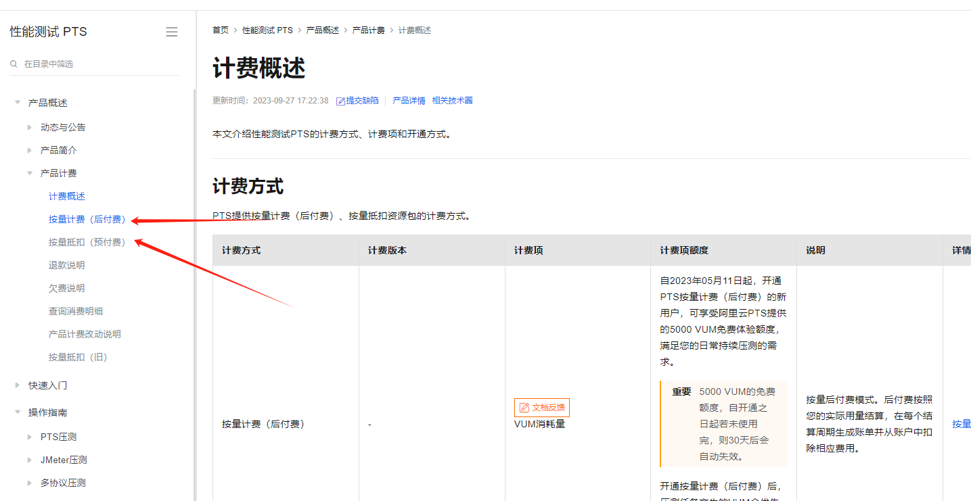Image resolution: width=971 pixels, height=501 pixels.
Task: Expand the 动态与公告 tree node
Action: coord(30,127)
